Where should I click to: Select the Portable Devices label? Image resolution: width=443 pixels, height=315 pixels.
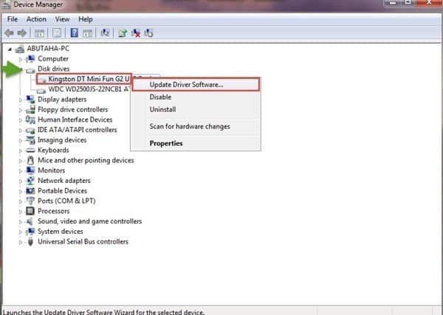(63, 191)
